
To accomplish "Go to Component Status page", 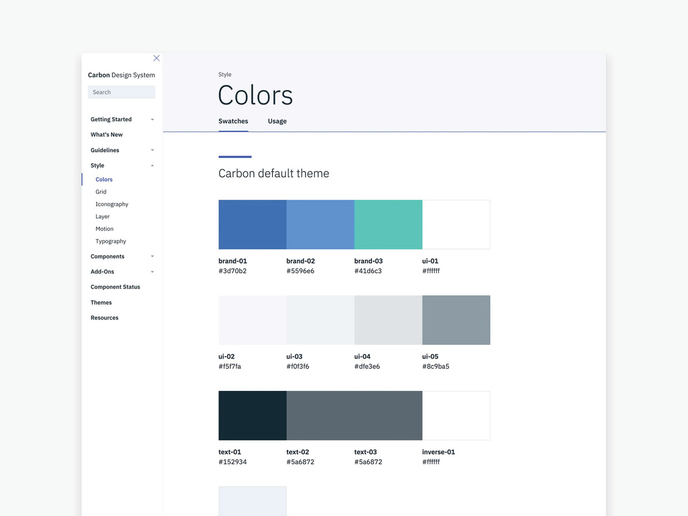I will tap(115, 287).
